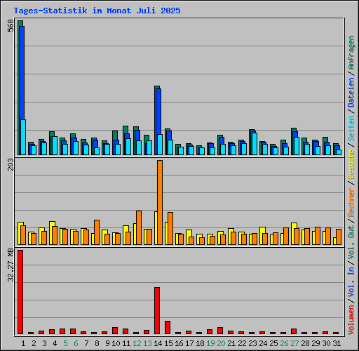Click the title 'Tages-Statistik im Monat Juli 2025'
The width and height of the screenshot is (359, 351).
(x=97, y=11)
